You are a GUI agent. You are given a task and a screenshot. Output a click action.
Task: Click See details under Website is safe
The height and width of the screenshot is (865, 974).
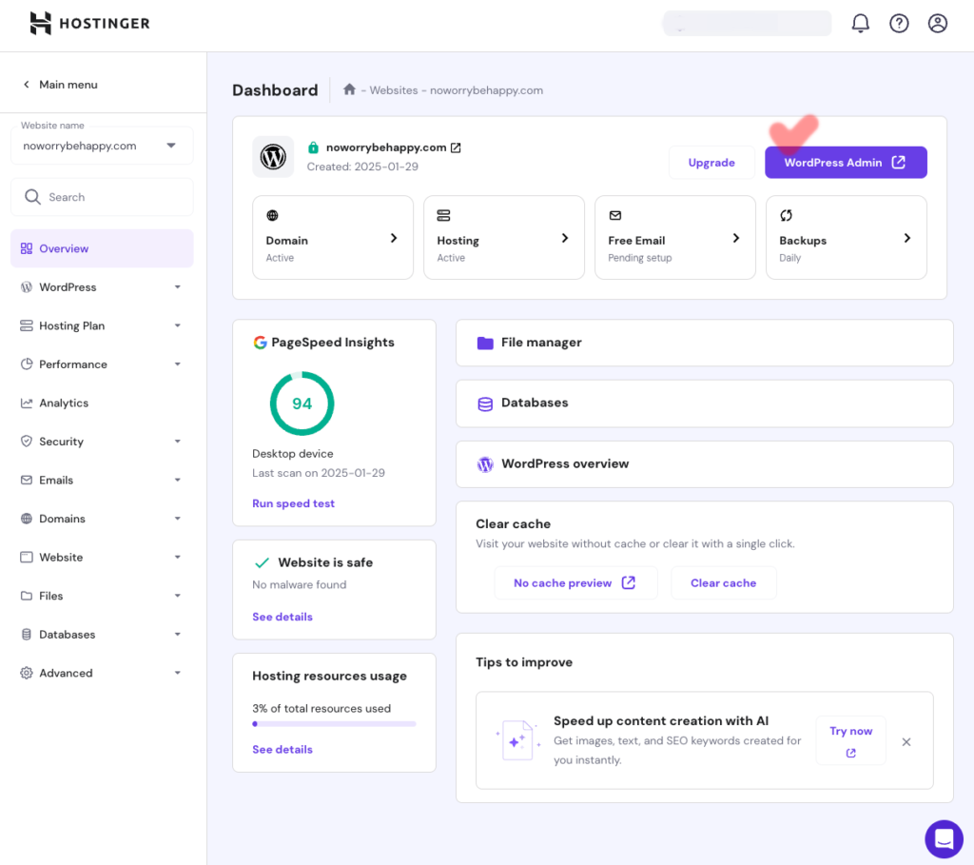point(282,617)
